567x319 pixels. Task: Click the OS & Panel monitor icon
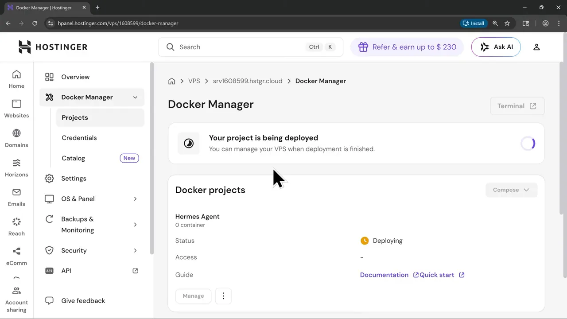(x=49, y=199)
